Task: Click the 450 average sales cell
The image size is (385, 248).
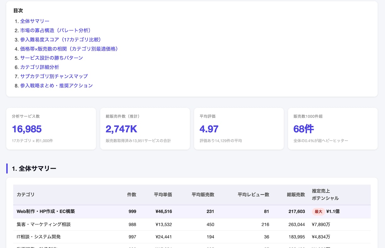Action: pos(210,225)
